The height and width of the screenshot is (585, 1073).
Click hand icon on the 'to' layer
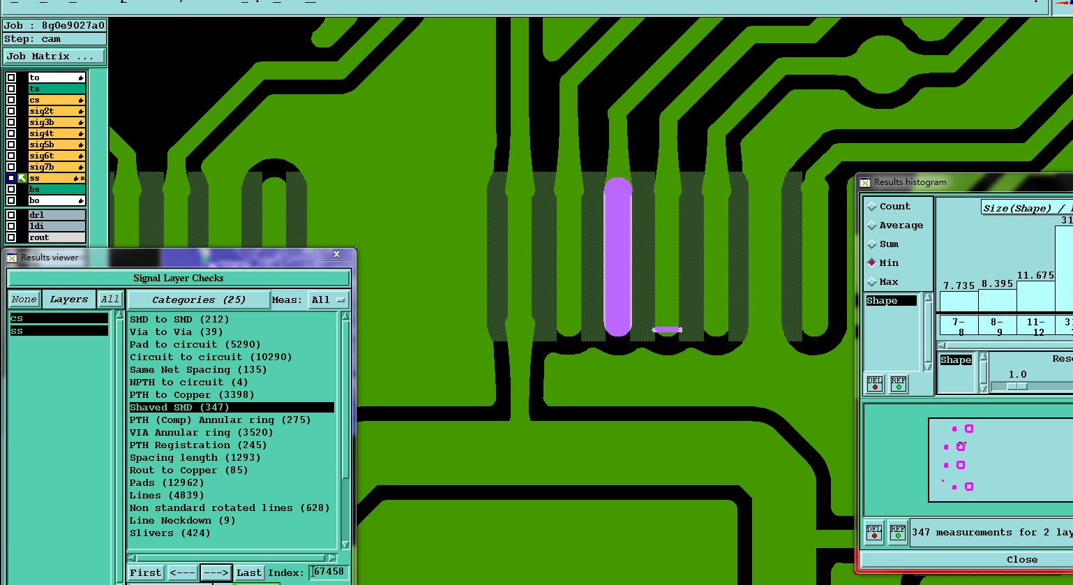tap(81, 77)
